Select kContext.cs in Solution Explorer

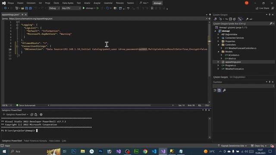pos(234,55)
